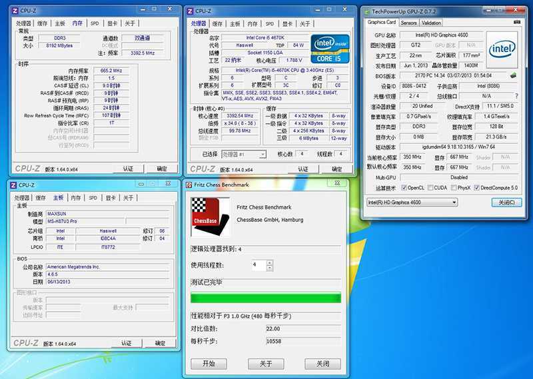Open the 关于 tab in memory CPU-Z window
The height and width of the screenshot is (379, 533).
130,23
